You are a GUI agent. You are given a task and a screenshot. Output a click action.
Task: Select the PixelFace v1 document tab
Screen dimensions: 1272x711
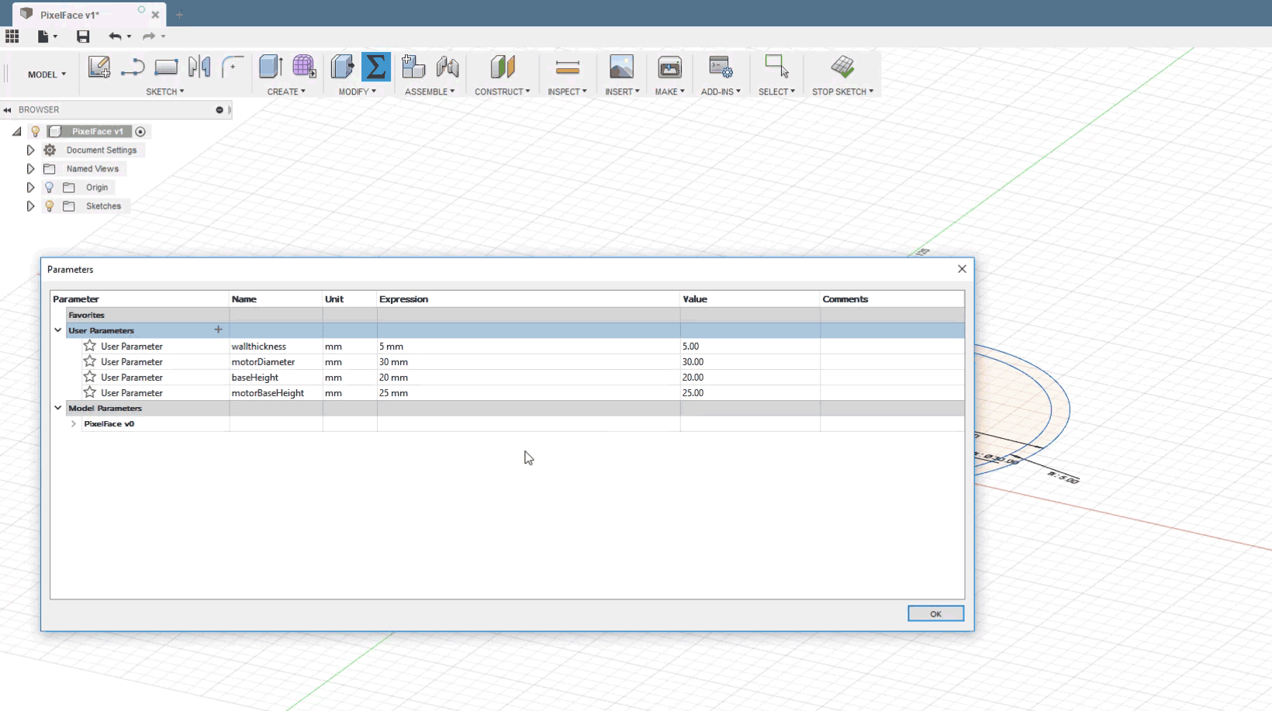(x=91, y=15)
